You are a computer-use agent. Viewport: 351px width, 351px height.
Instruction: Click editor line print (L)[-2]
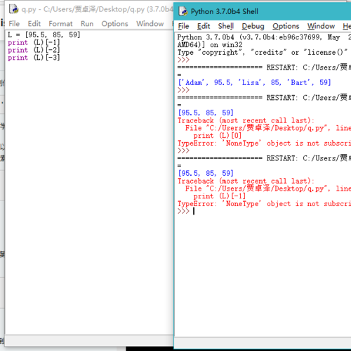pos(34,50)
